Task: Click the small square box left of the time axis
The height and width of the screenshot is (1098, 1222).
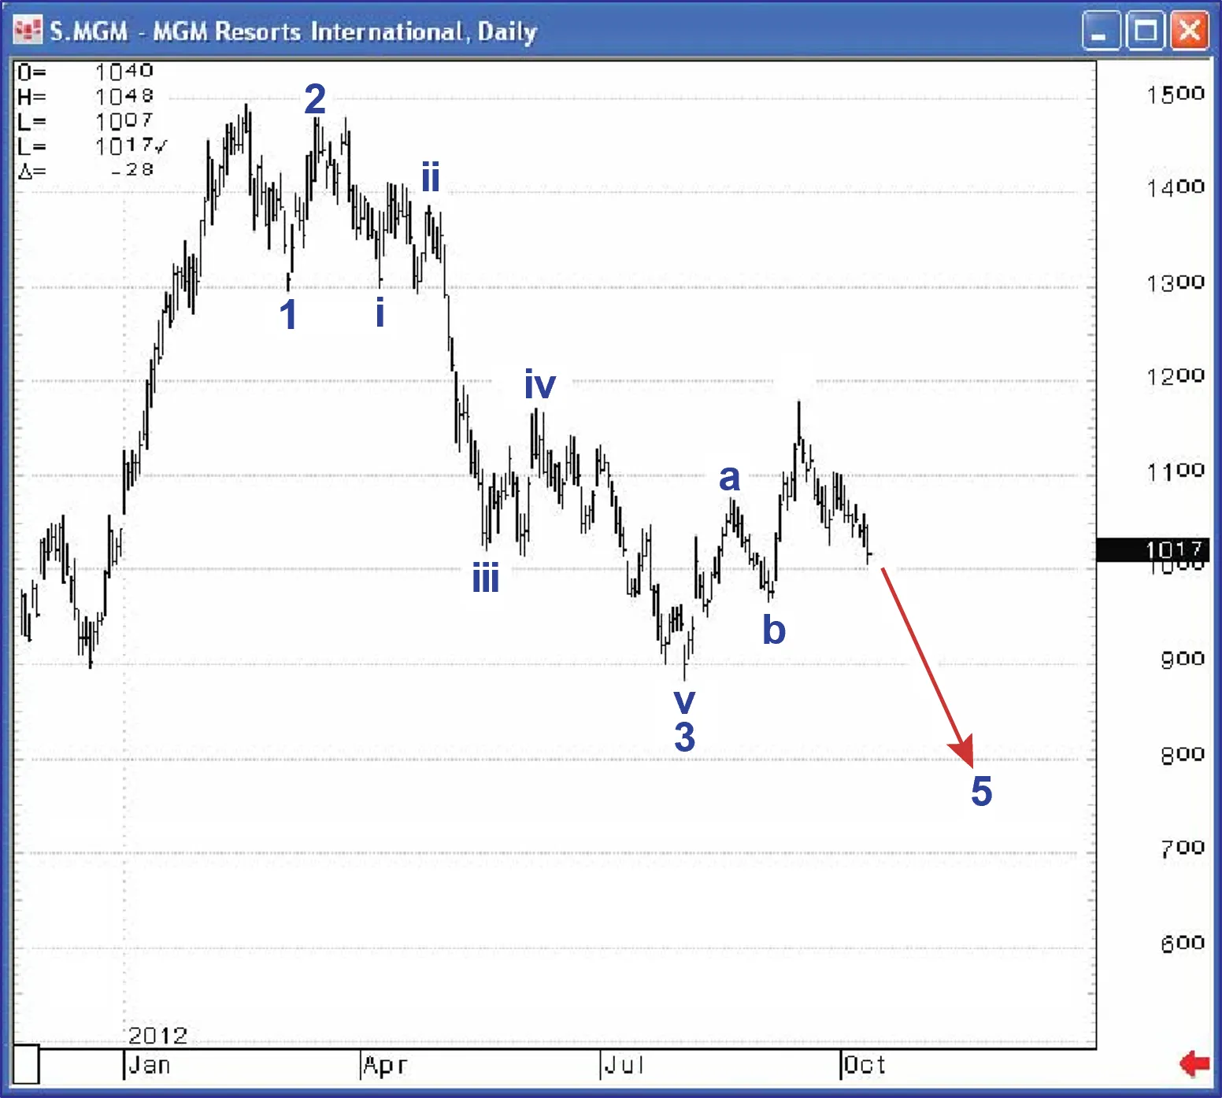Action: (x=26, y=1064)
